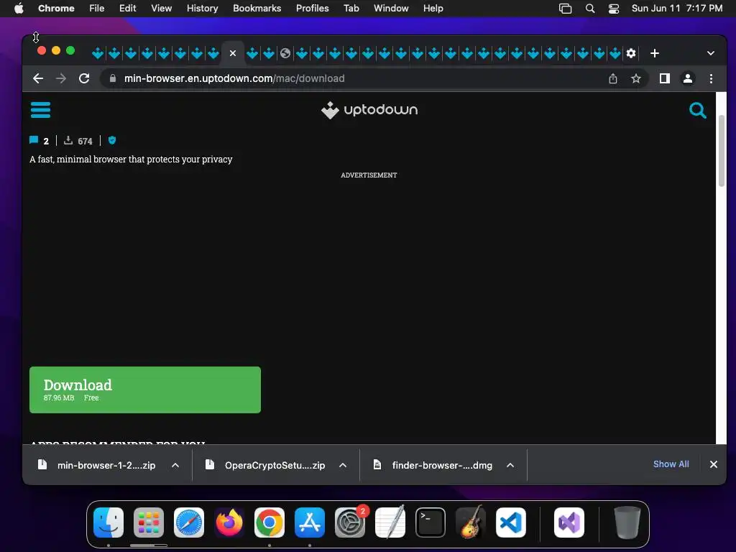This screenshot has width=736, height=552.
Task: Click Show All downloads
Action: coord(671,464)
